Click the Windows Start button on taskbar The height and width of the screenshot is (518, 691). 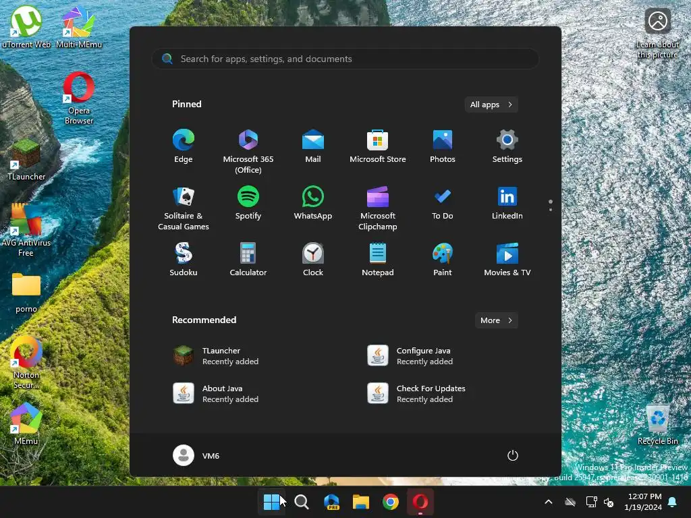tap(271, 502)
